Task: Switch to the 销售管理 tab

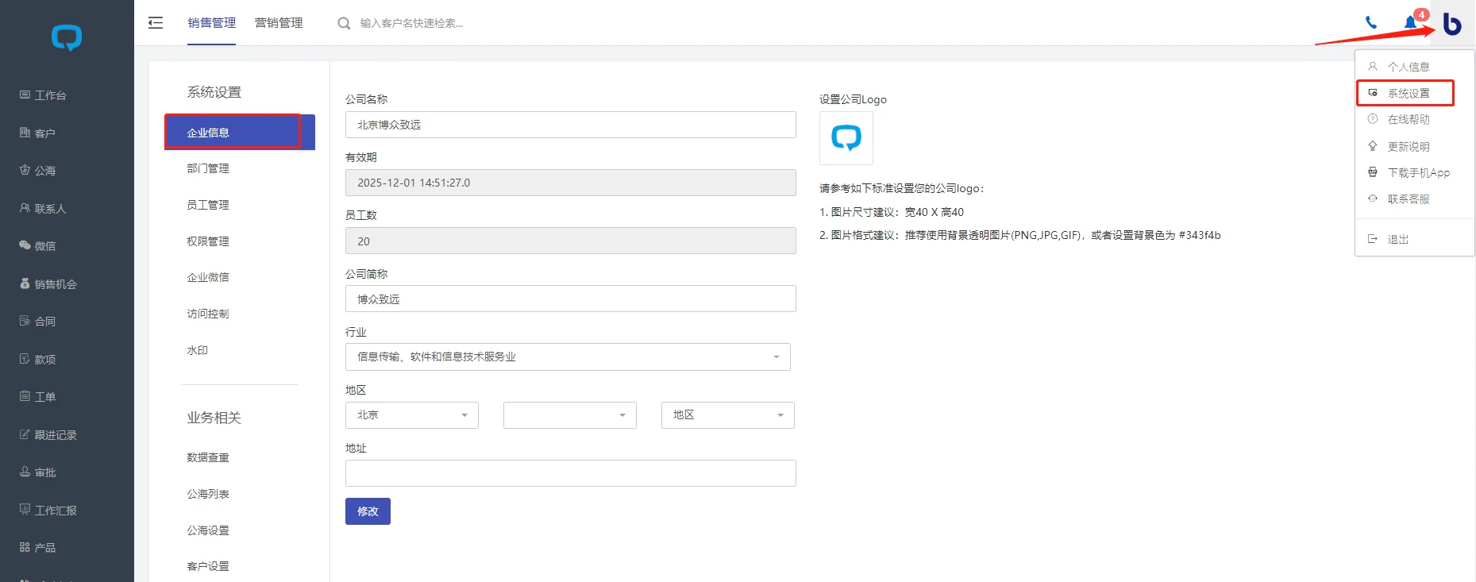Action: click(x=211, y=23)
